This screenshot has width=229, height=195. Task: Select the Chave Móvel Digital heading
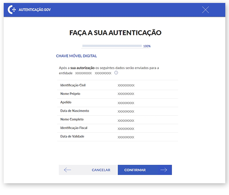point(76,56)
